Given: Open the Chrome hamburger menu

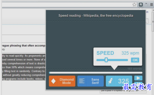Looking at the screenshot, I should [151, 5].
